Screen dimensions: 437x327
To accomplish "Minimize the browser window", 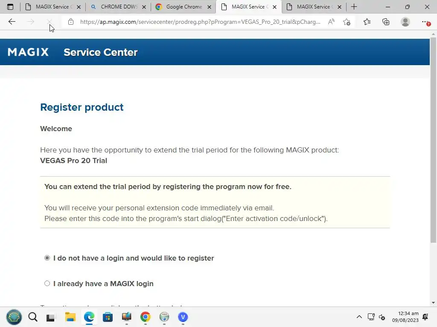I will 387,7.
